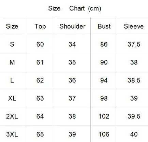Select the top value 61 cell
The width and height of the screenshot is (148, 142).
click(x=40, y=62)
